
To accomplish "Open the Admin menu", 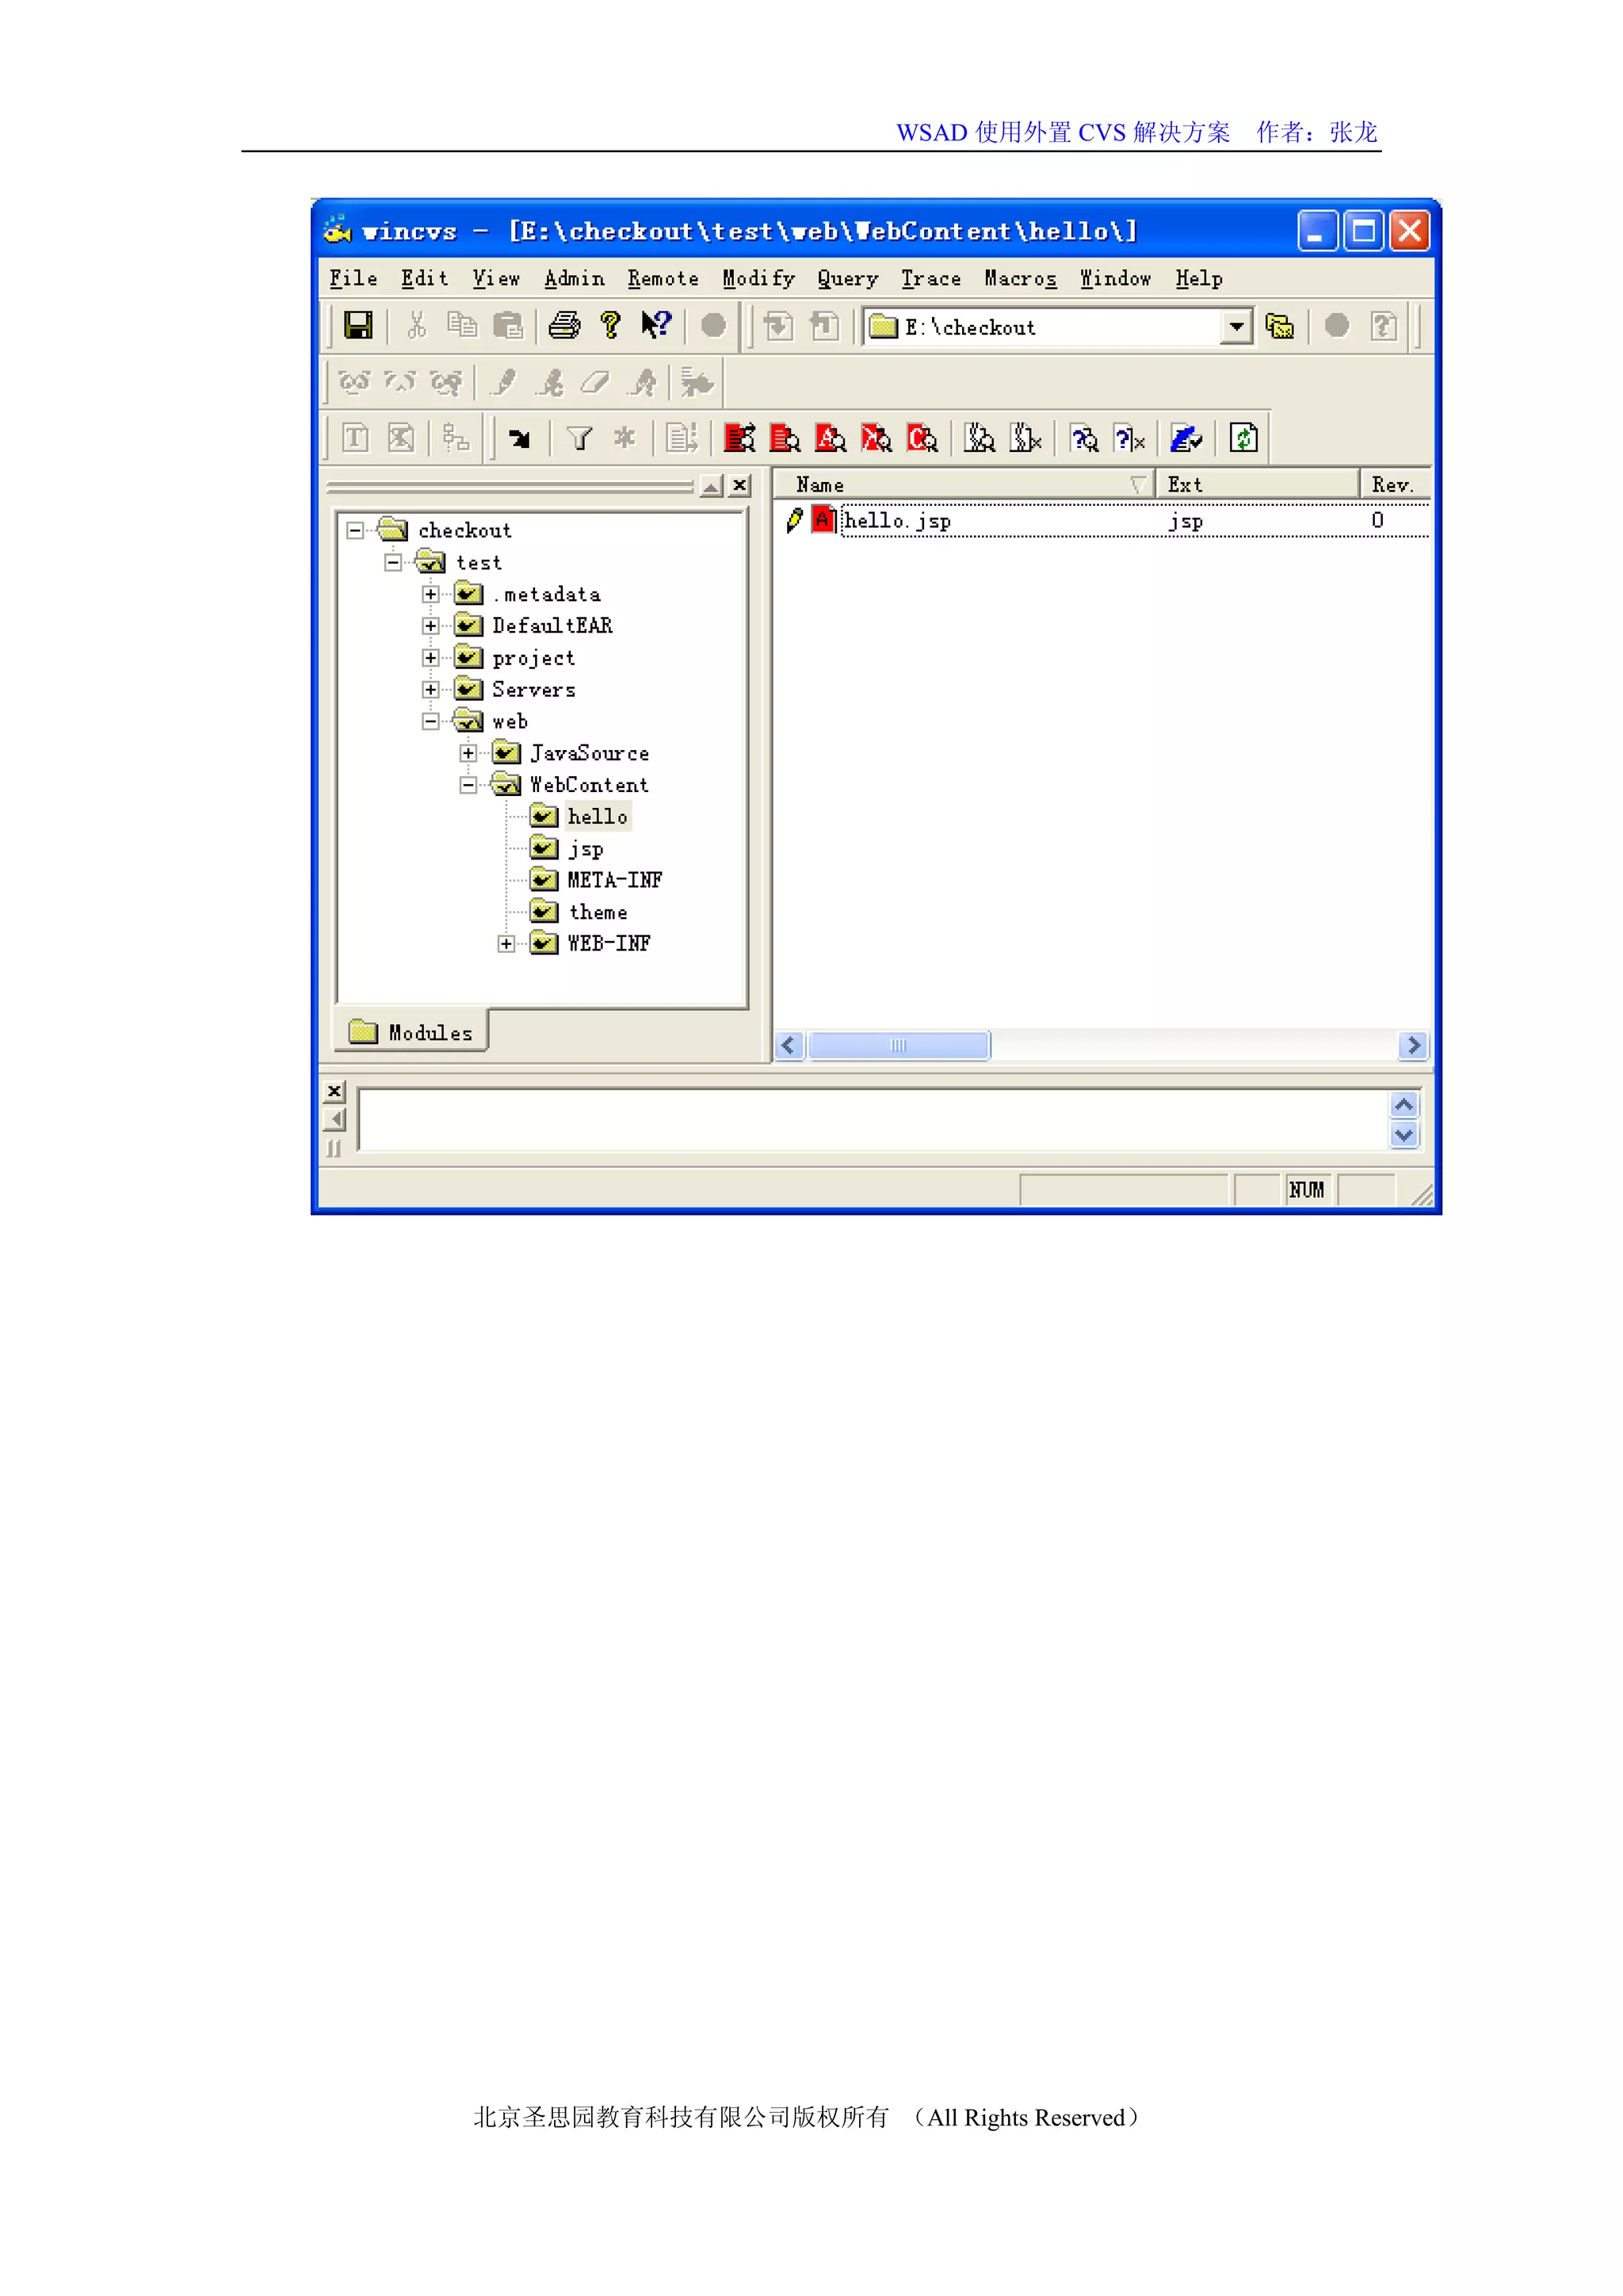I will click(x=574, y=279).
